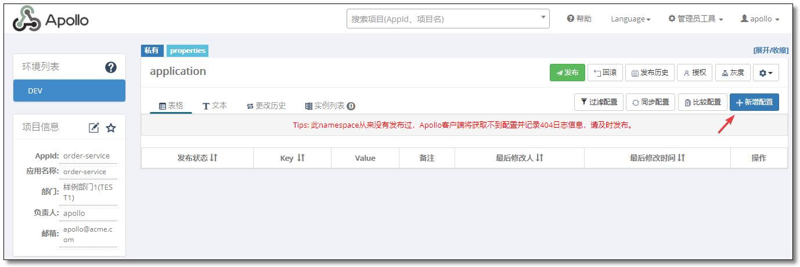The width and height of the screenshot is (800, 267).
Task: Click the green 发布 button
Action: point(567,73)
